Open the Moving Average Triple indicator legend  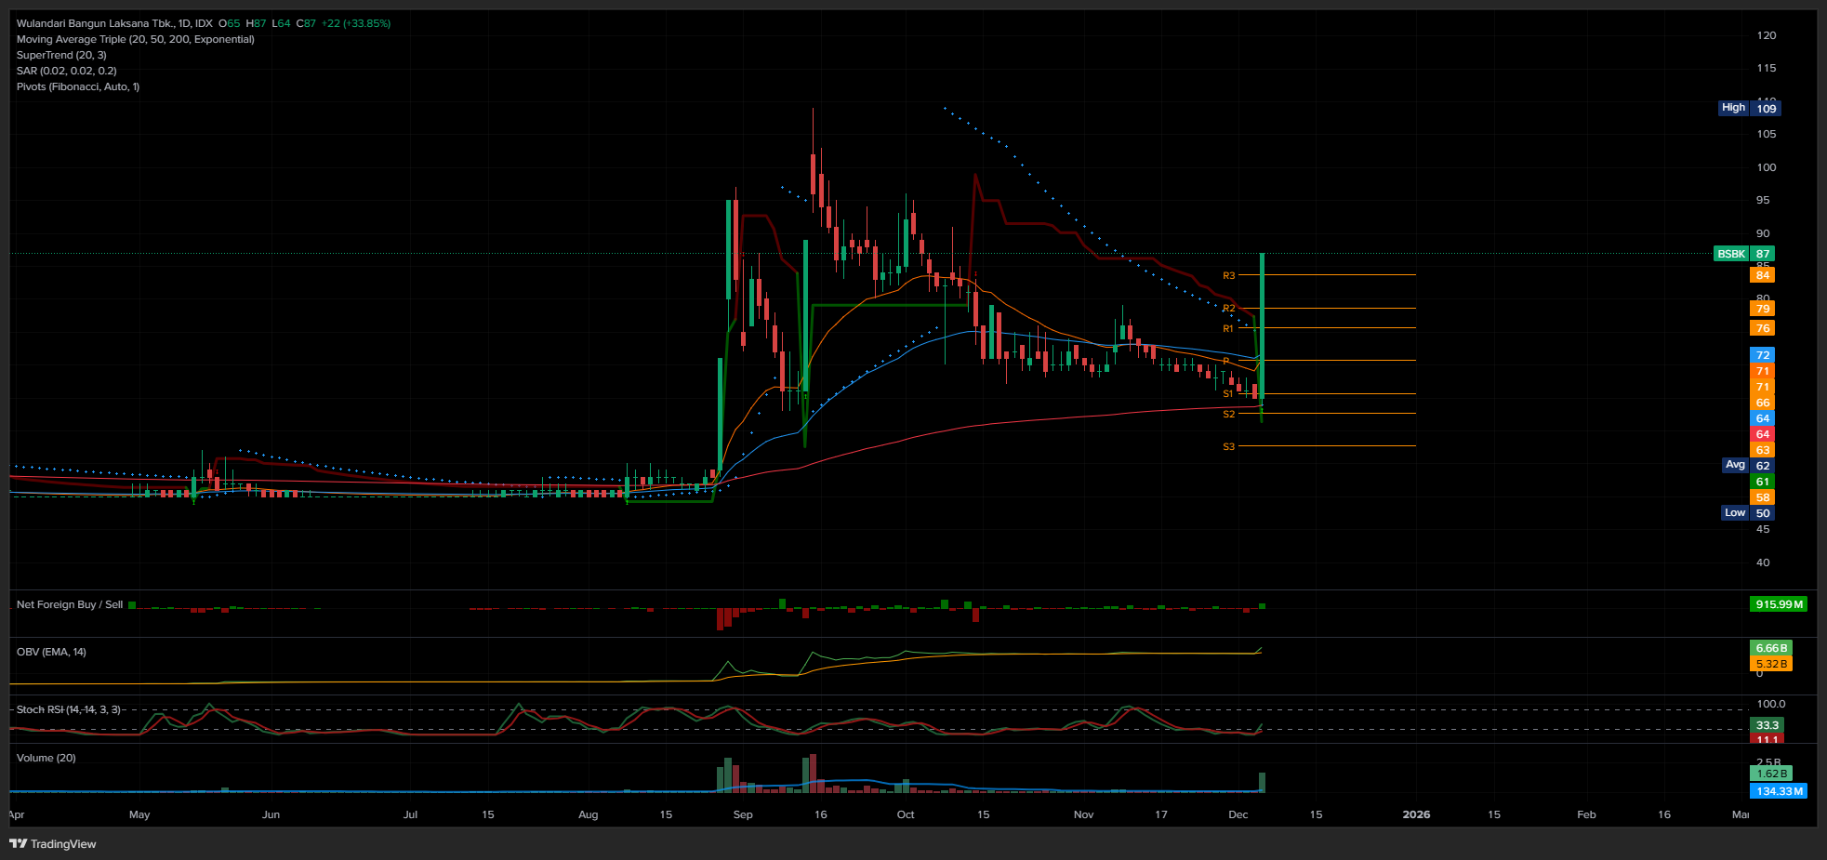click(135, 39)
